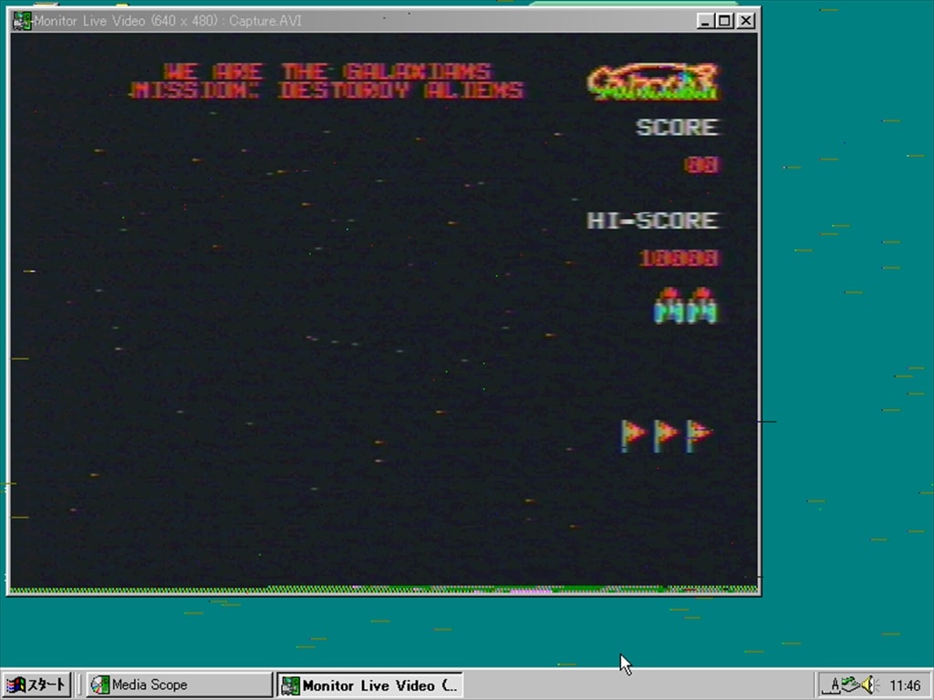Click the first stage flag icon
Image resolution: width=934 pixels, height=700 pixels.
coord(632,435)
